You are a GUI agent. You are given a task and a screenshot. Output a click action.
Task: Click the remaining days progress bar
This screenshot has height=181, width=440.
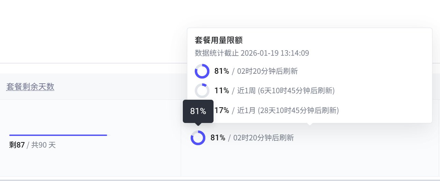(x=58, y=135)
